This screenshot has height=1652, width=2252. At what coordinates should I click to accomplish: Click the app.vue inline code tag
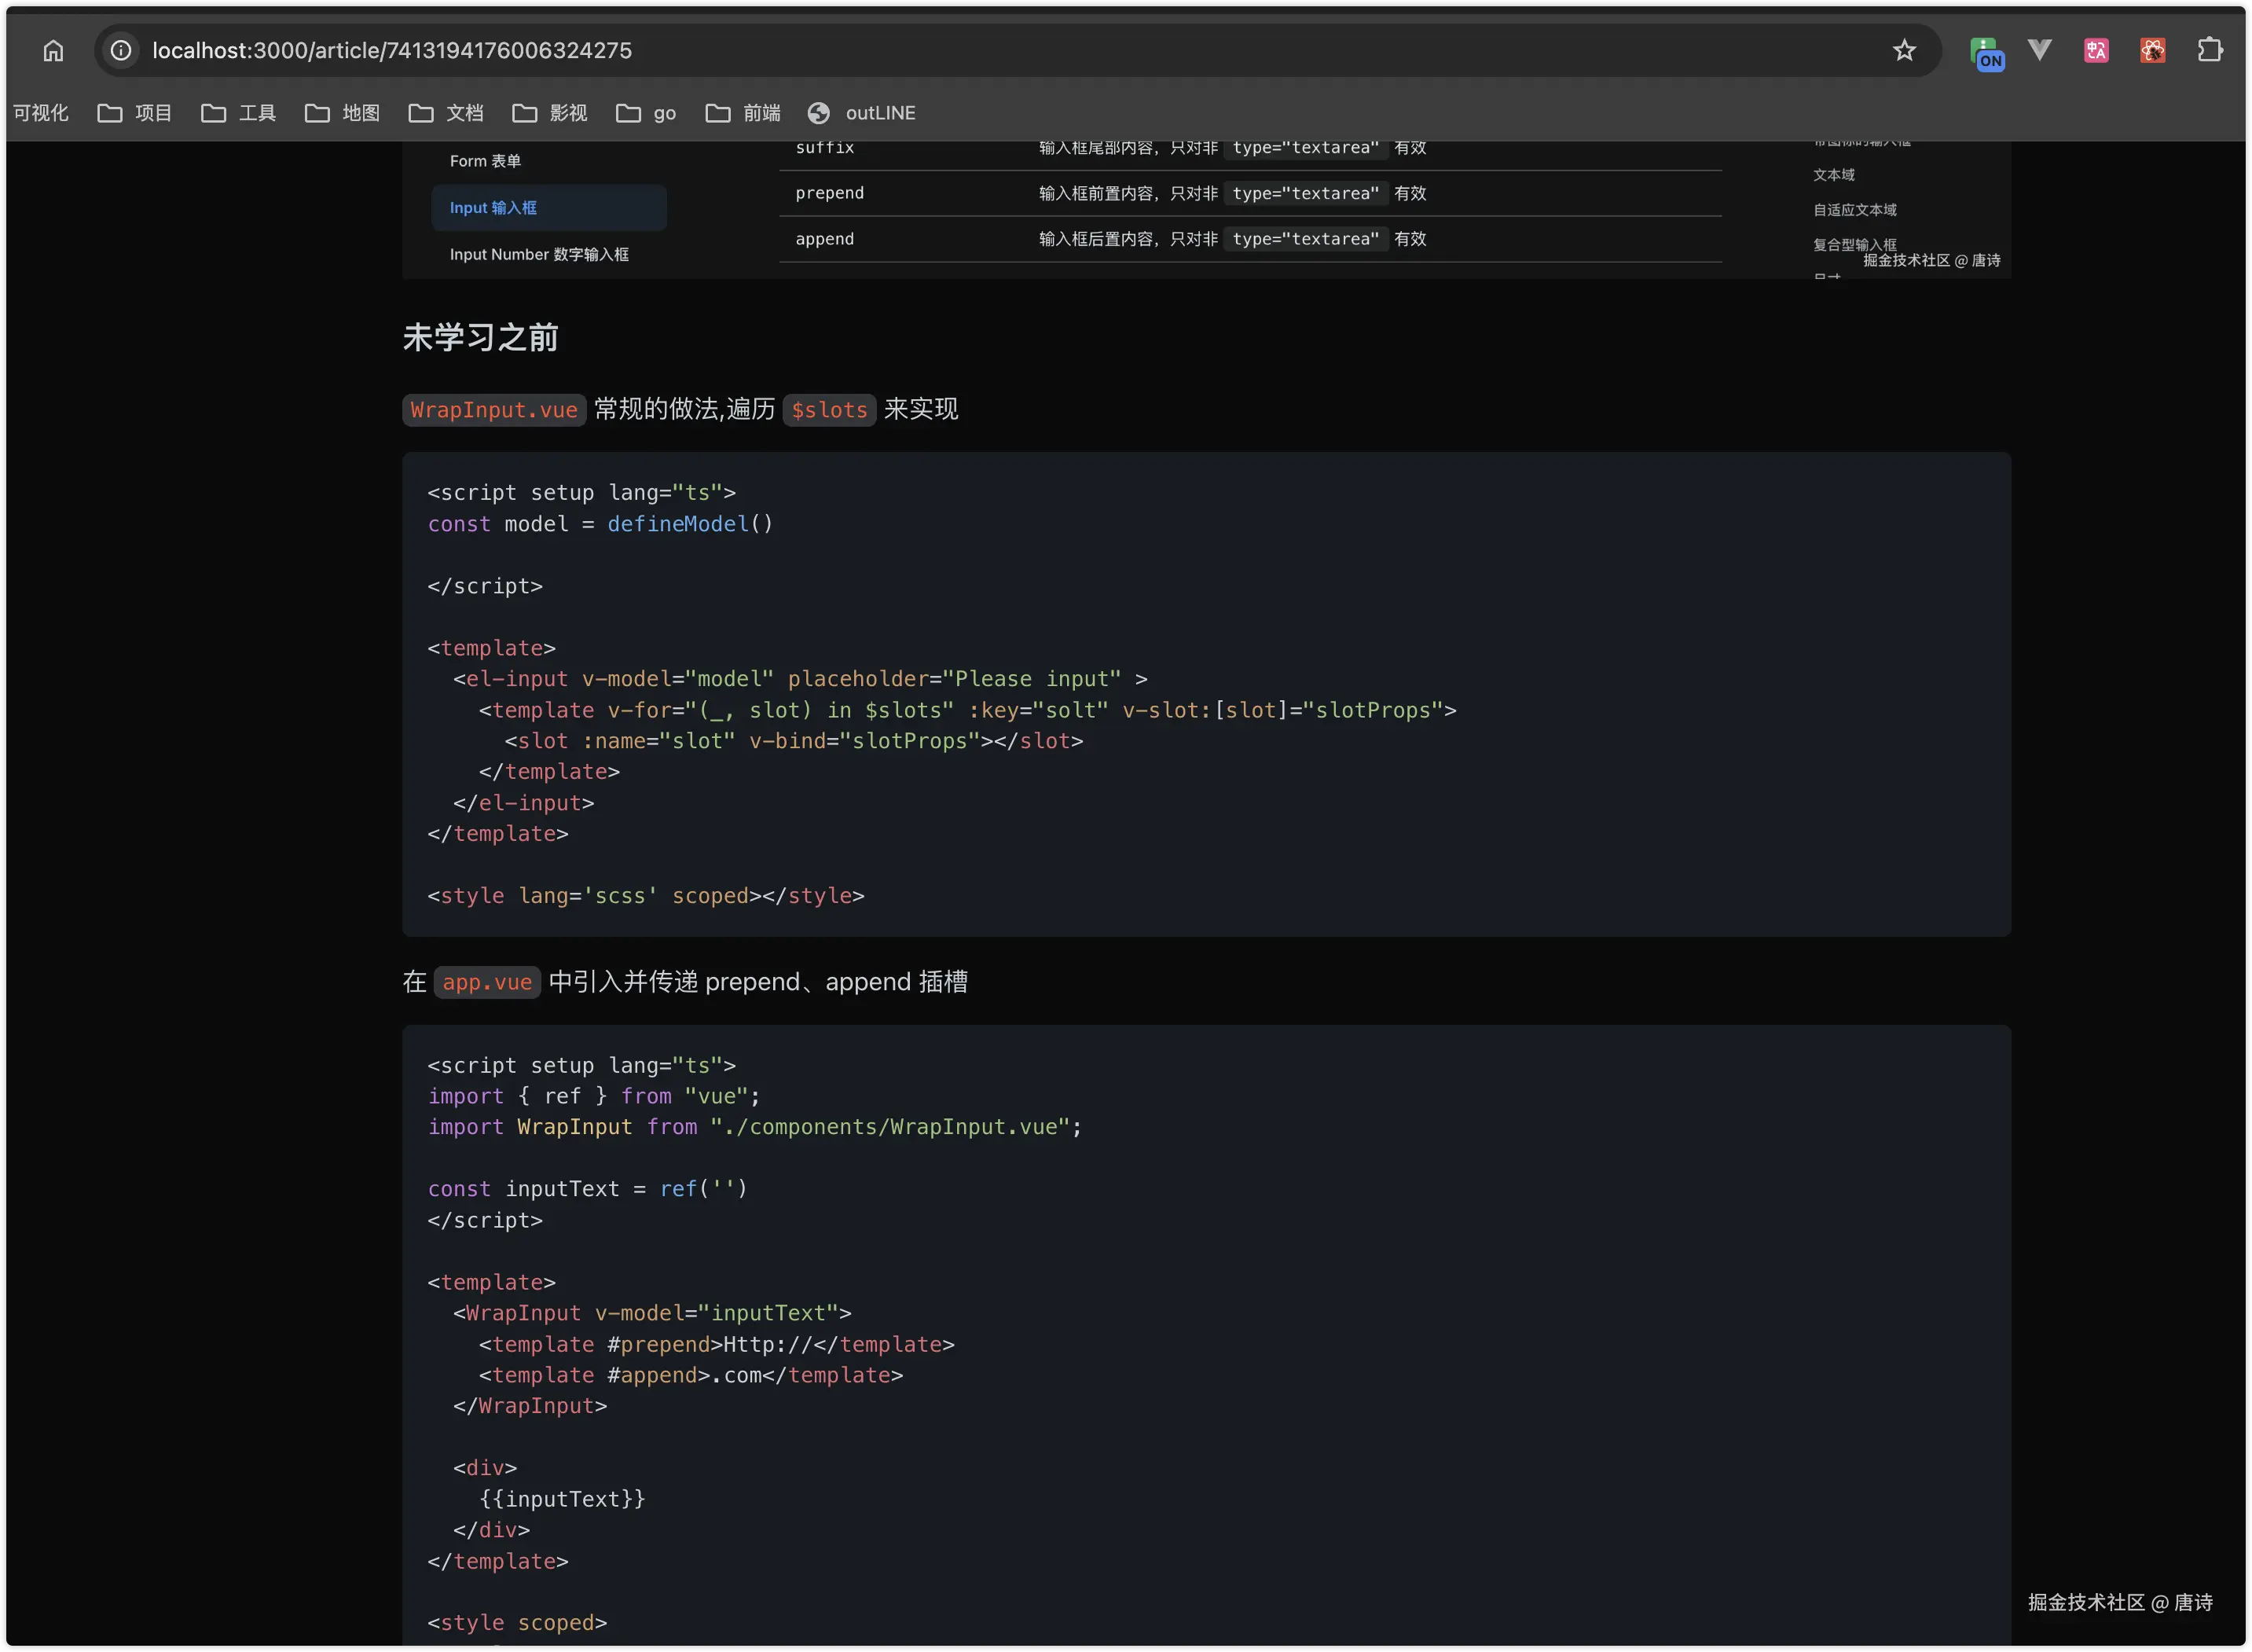click(x=487, y=982)
